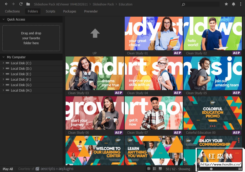Switch to large preview view icon
This screenshot has height=172, width=245.
coord(160,169)
